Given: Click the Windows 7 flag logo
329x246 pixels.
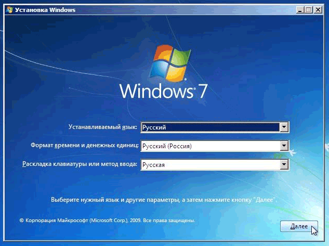Looking at the screenshot, I should (x=170, y=63).
